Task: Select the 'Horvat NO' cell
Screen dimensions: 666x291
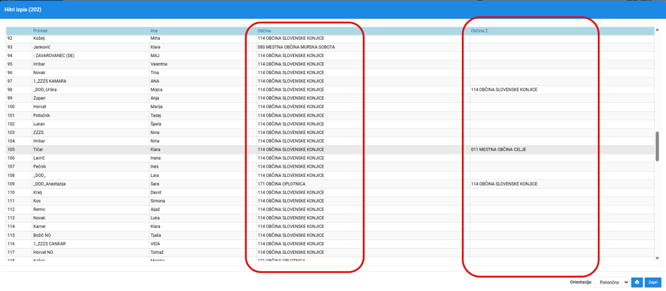Action: (43, 252)
